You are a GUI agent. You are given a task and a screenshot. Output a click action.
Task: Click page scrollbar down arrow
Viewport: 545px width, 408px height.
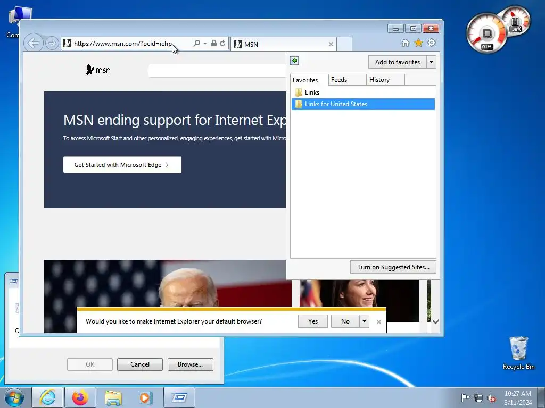[435, 321]
